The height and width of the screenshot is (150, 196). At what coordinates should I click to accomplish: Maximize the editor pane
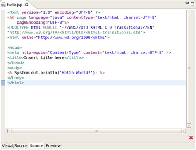tap(192, 4)
